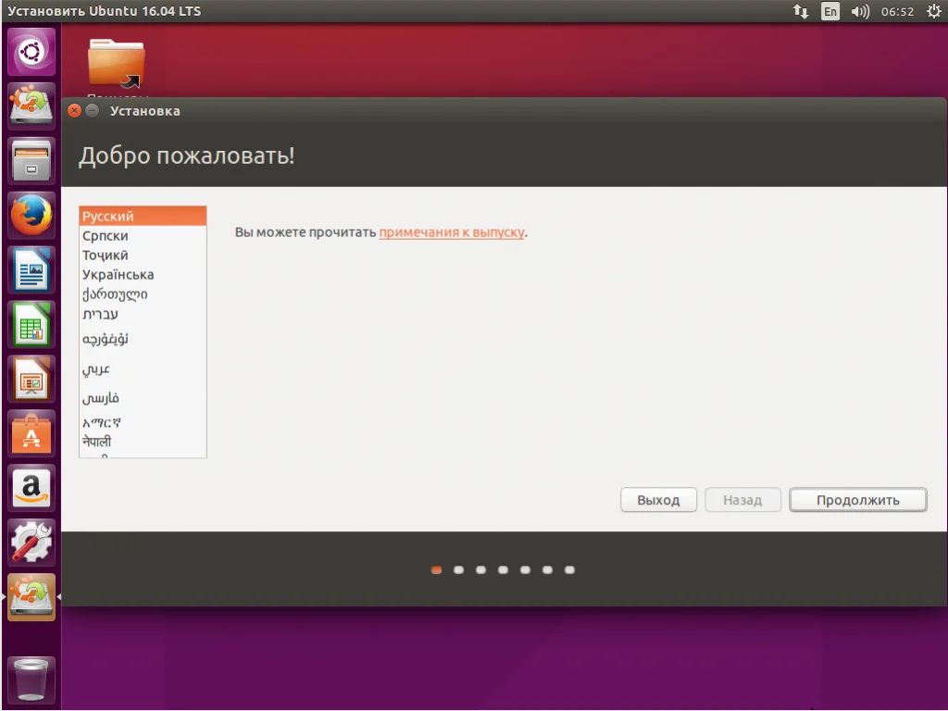Select Hebrew עברית language
Viewport: 948px width, 711px height.
pos(143,314)
